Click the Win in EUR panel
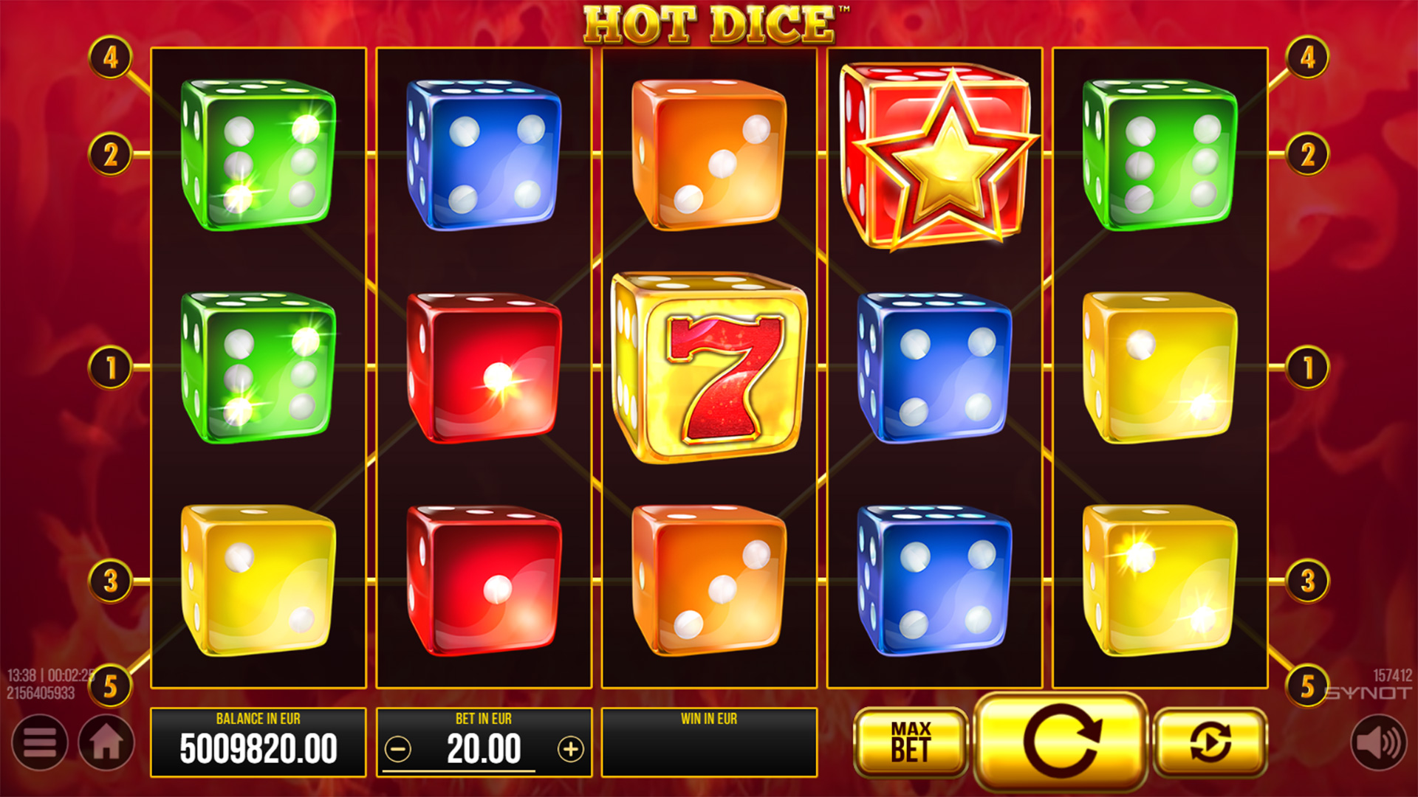This screenshot has height=797, width=1418. [709, 742]
